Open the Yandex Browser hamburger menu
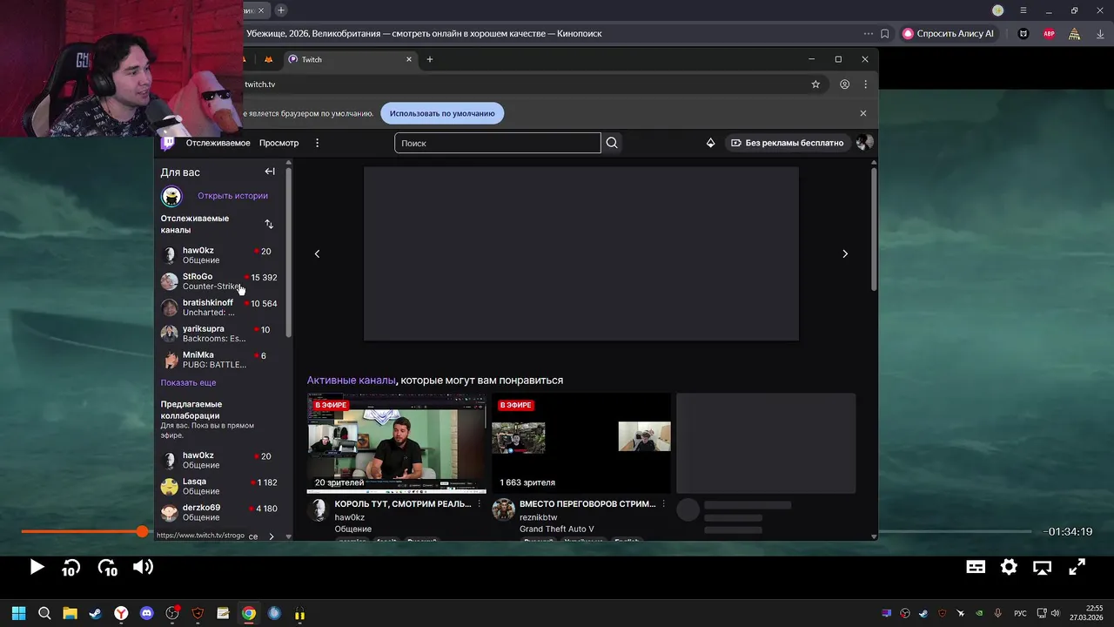Image resolution: width=1114 pixels, height=627 pixels. pyautogui.click(x=1023, y=10)
